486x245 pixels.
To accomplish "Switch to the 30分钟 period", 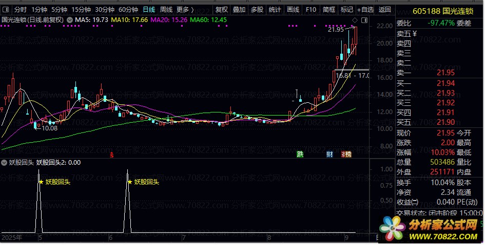I will click(105, 10).
